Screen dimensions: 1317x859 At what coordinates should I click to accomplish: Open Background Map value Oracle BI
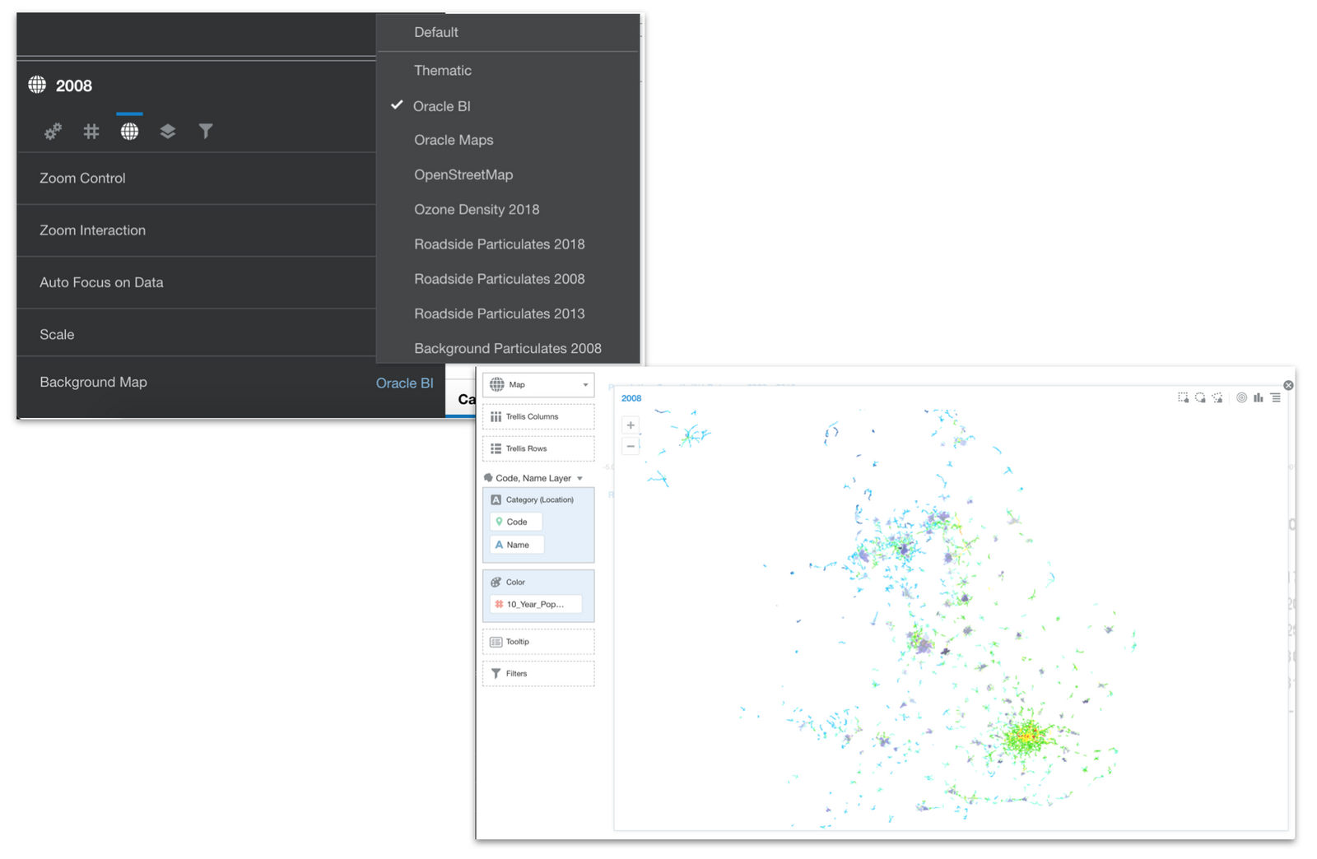[404, 383]
